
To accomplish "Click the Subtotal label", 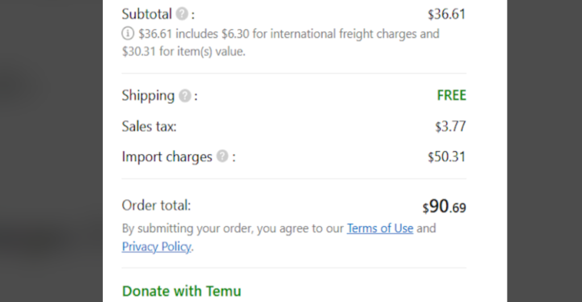I will (x=147, y=14).
